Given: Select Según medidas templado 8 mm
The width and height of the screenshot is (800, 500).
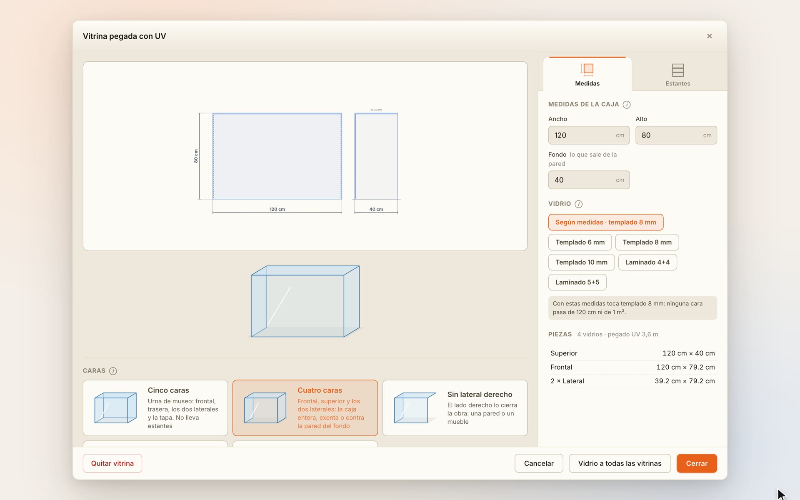Looking at the screenshot, I should click(605, 222).
